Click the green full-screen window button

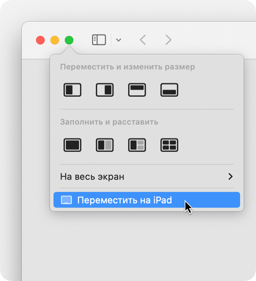tap(69, 40)
